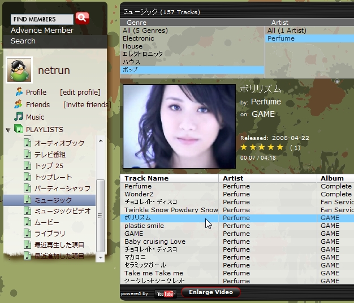Click the netrun avatar picture
Screen dimensions: 354x303
coord(19,70)
